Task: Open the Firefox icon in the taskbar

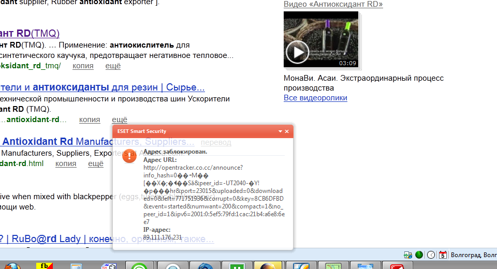Action: 10,265
